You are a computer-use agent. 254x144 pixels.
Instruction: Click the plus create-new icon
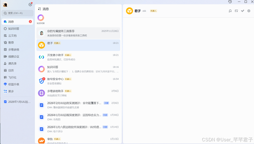pos(30,4)
